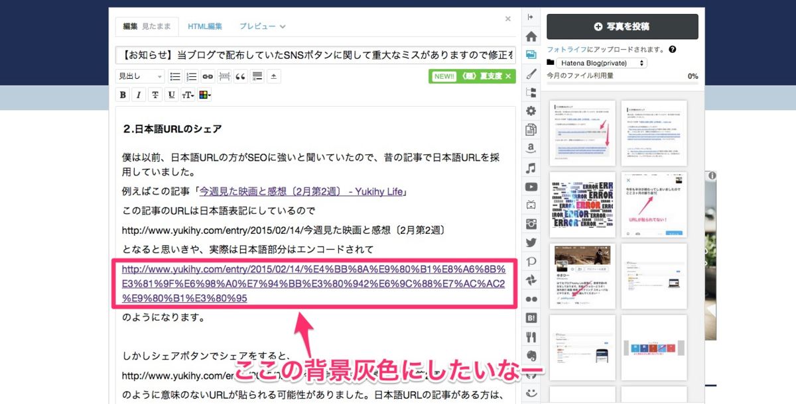Select the colorful share buttons thumbnail
This screenshot has height=404, width=796.
click(x=654, y=348)
